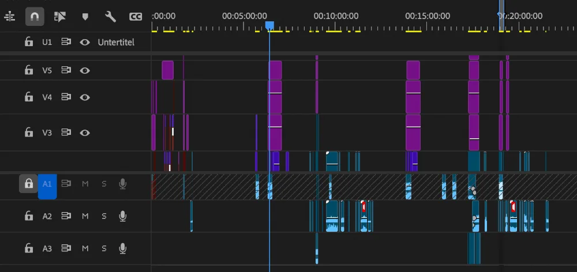Select the V4 track label
The height and width of the screenshot is (272, 577).
47,97
